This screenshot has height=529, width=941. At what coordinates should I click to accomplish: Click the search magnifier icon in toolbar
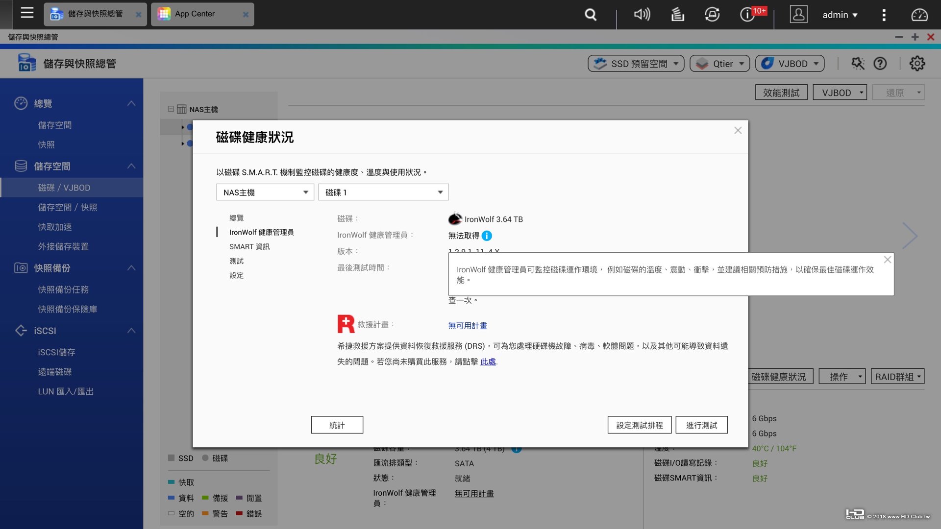590,14
